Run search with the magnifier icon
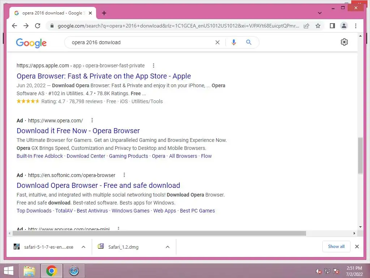Viewport: 370px width, 278px height. tap(249, 42)
